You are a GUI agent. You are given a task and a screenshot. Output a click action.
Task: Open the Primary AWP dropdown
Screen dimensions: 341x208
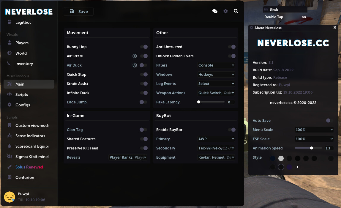[216, 139]
